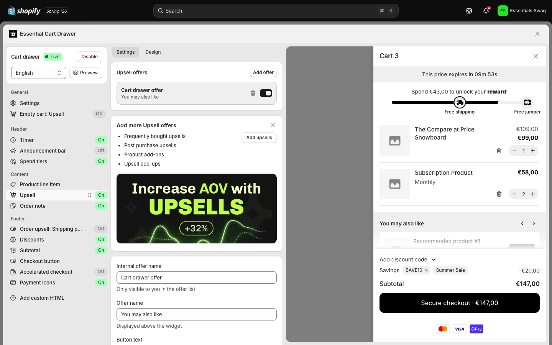Remove the SAVE10 discount code

426,270
